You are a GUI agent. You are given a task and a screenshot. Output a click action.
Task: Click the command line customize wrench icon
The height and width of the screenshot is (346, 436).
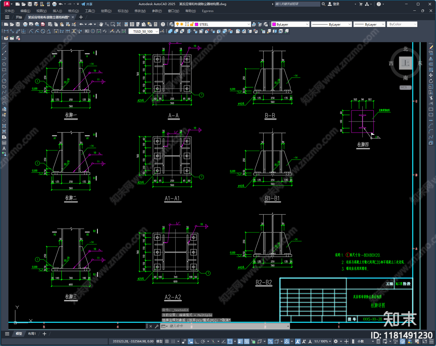click(157, 326)
